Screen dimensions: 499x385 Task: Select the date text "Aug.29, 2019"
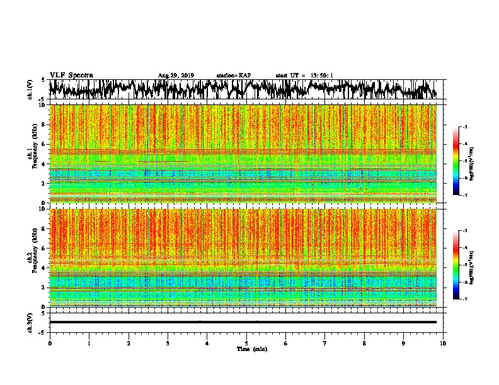pyautogui.click(x=176, y=75)
